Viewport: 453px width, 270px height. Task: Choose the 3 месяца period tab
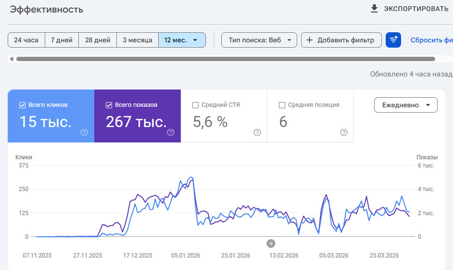(x=138, y=40)
